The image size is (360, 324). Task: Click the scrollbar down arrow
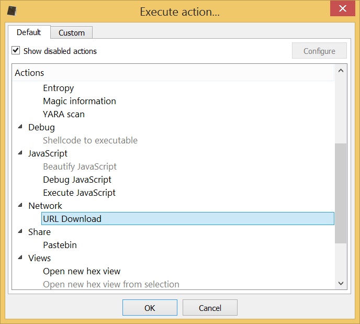341,283
